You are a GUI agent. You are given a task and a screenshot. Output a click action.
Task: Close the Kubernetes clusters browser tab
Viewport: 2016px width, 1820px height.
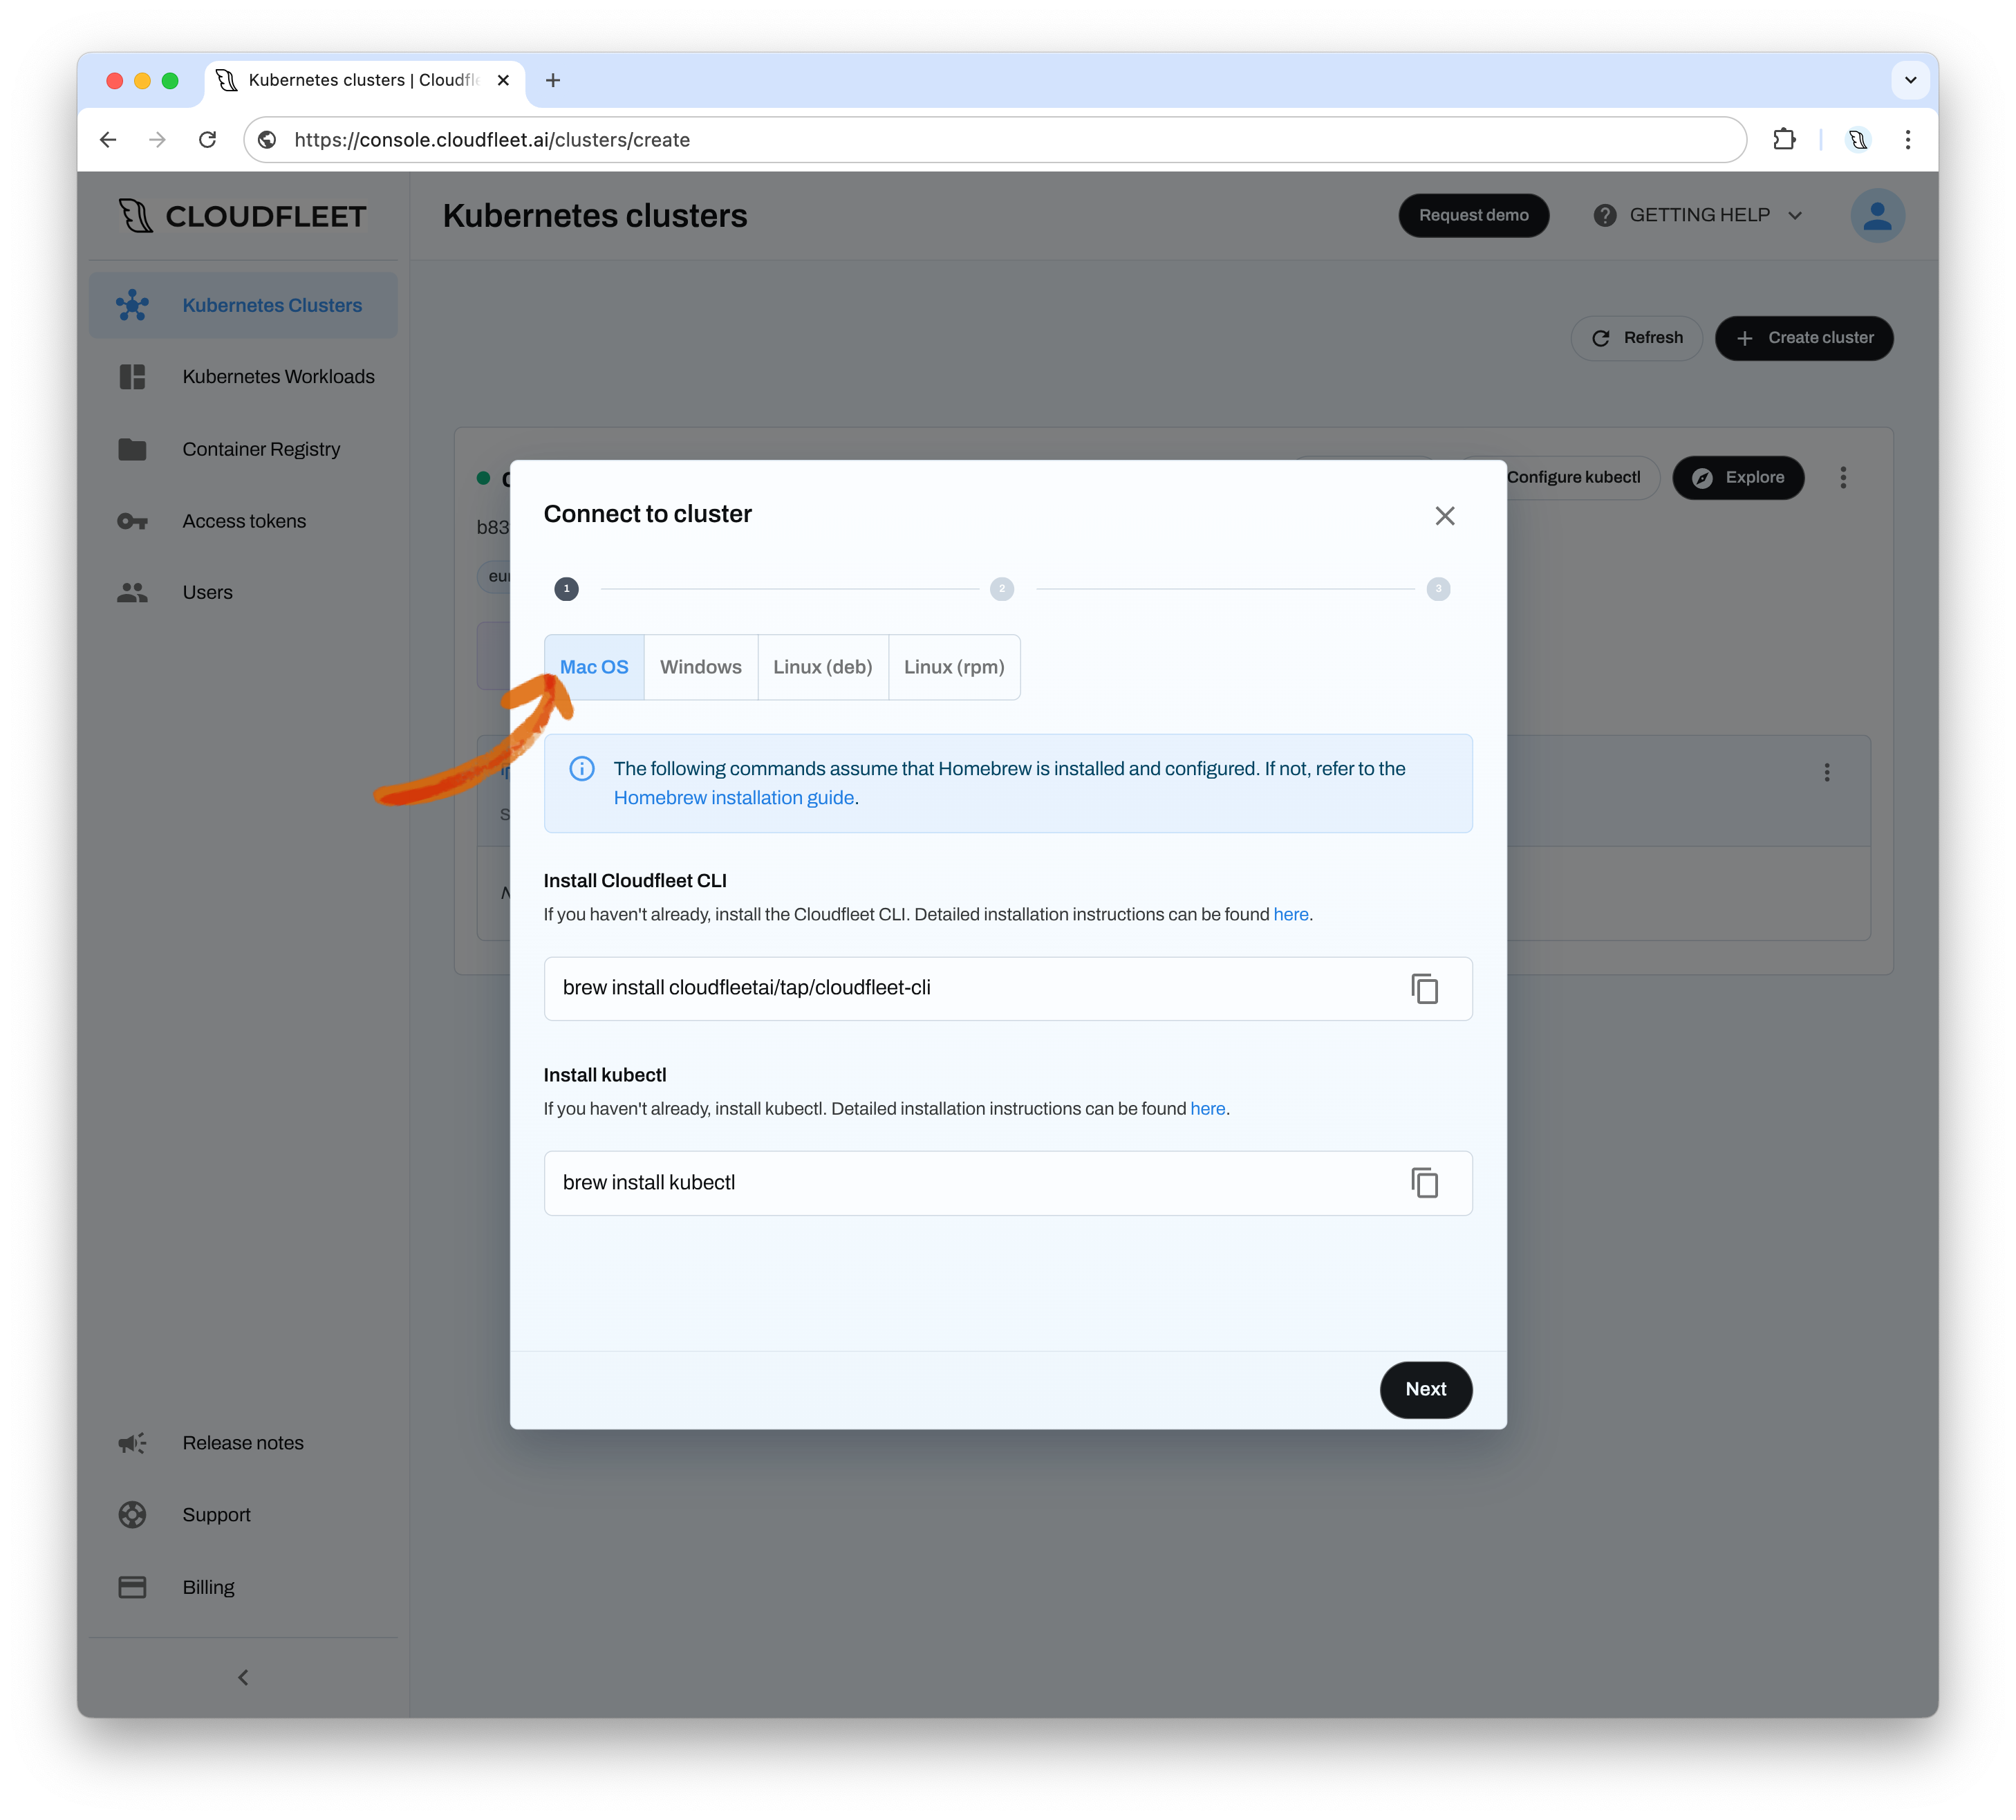(x=503, y=80)
